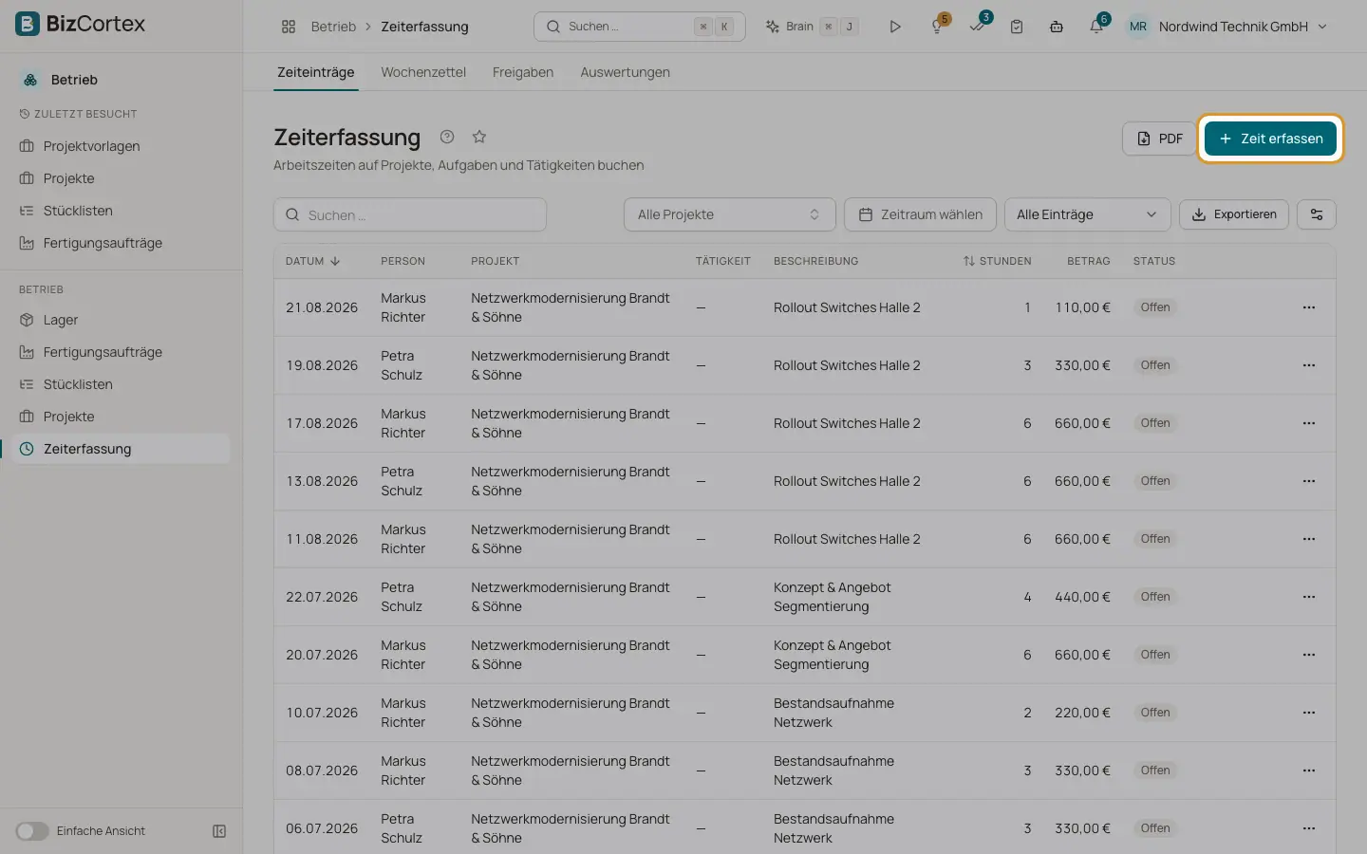Click Petra Schulz in the 19.08.2026 row
Image resolution: width=1367 pixels, height=854 pixels.
pos(402,365)
